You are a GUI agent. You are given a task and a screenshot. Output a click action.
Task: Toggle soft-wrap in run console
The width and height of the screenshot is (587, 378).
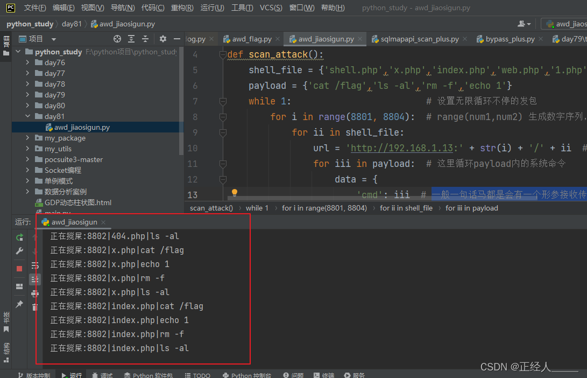35,265
